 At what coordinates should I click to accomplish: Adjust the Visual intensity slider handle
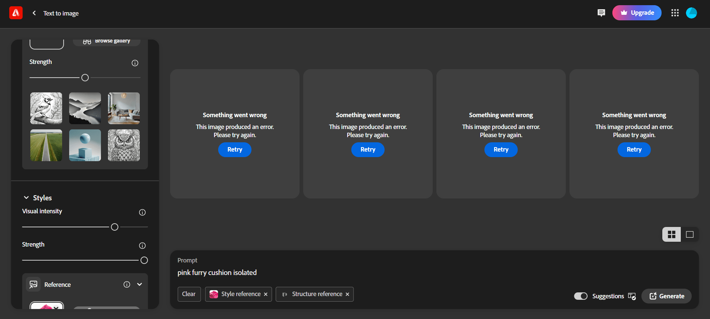click(115, 227)
